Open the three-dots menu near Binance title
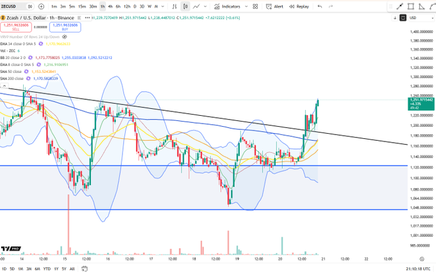The image size is (436, 272). click(x=87, y=18)
